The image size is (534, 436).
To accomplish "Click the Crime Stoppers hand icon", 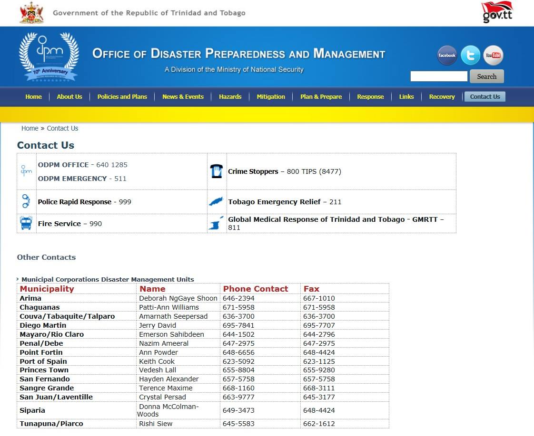I will tap(217, 171).
